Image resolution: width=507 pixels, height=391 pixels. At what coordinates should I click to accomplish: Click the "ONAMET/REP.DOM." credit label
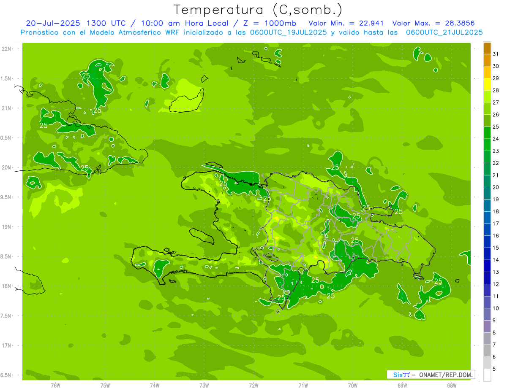coord(445,375)
